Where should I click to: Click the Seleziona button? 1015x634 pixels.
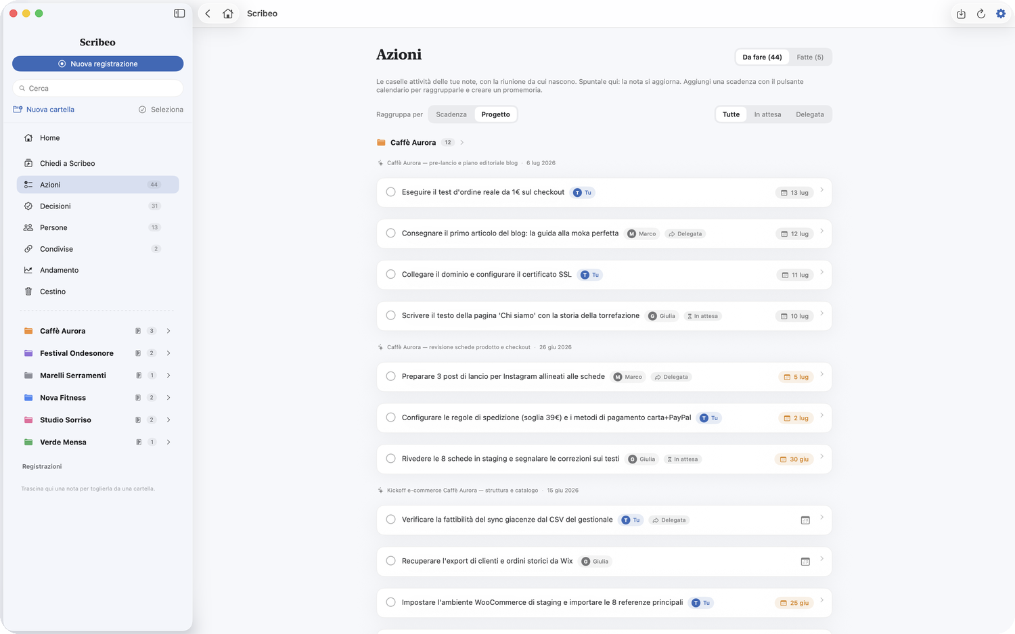(161, 110)
